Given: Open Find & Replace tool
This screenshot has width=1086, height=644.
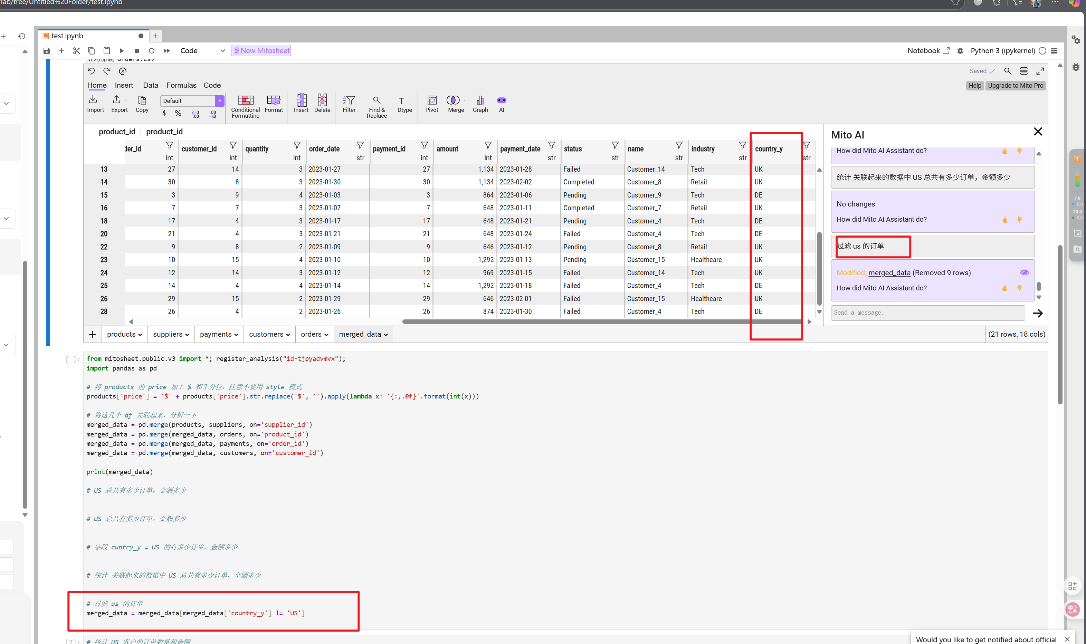Looking at the screenshot, I should pos(377,107).
